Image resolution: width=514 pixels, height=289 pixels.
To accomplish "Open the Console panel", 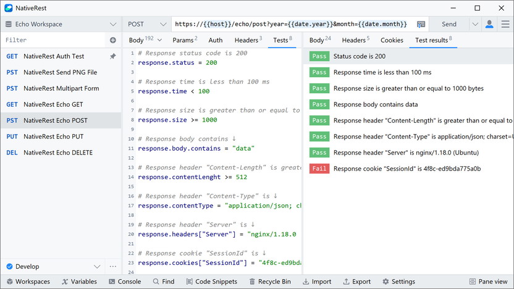I will point(124,282).
